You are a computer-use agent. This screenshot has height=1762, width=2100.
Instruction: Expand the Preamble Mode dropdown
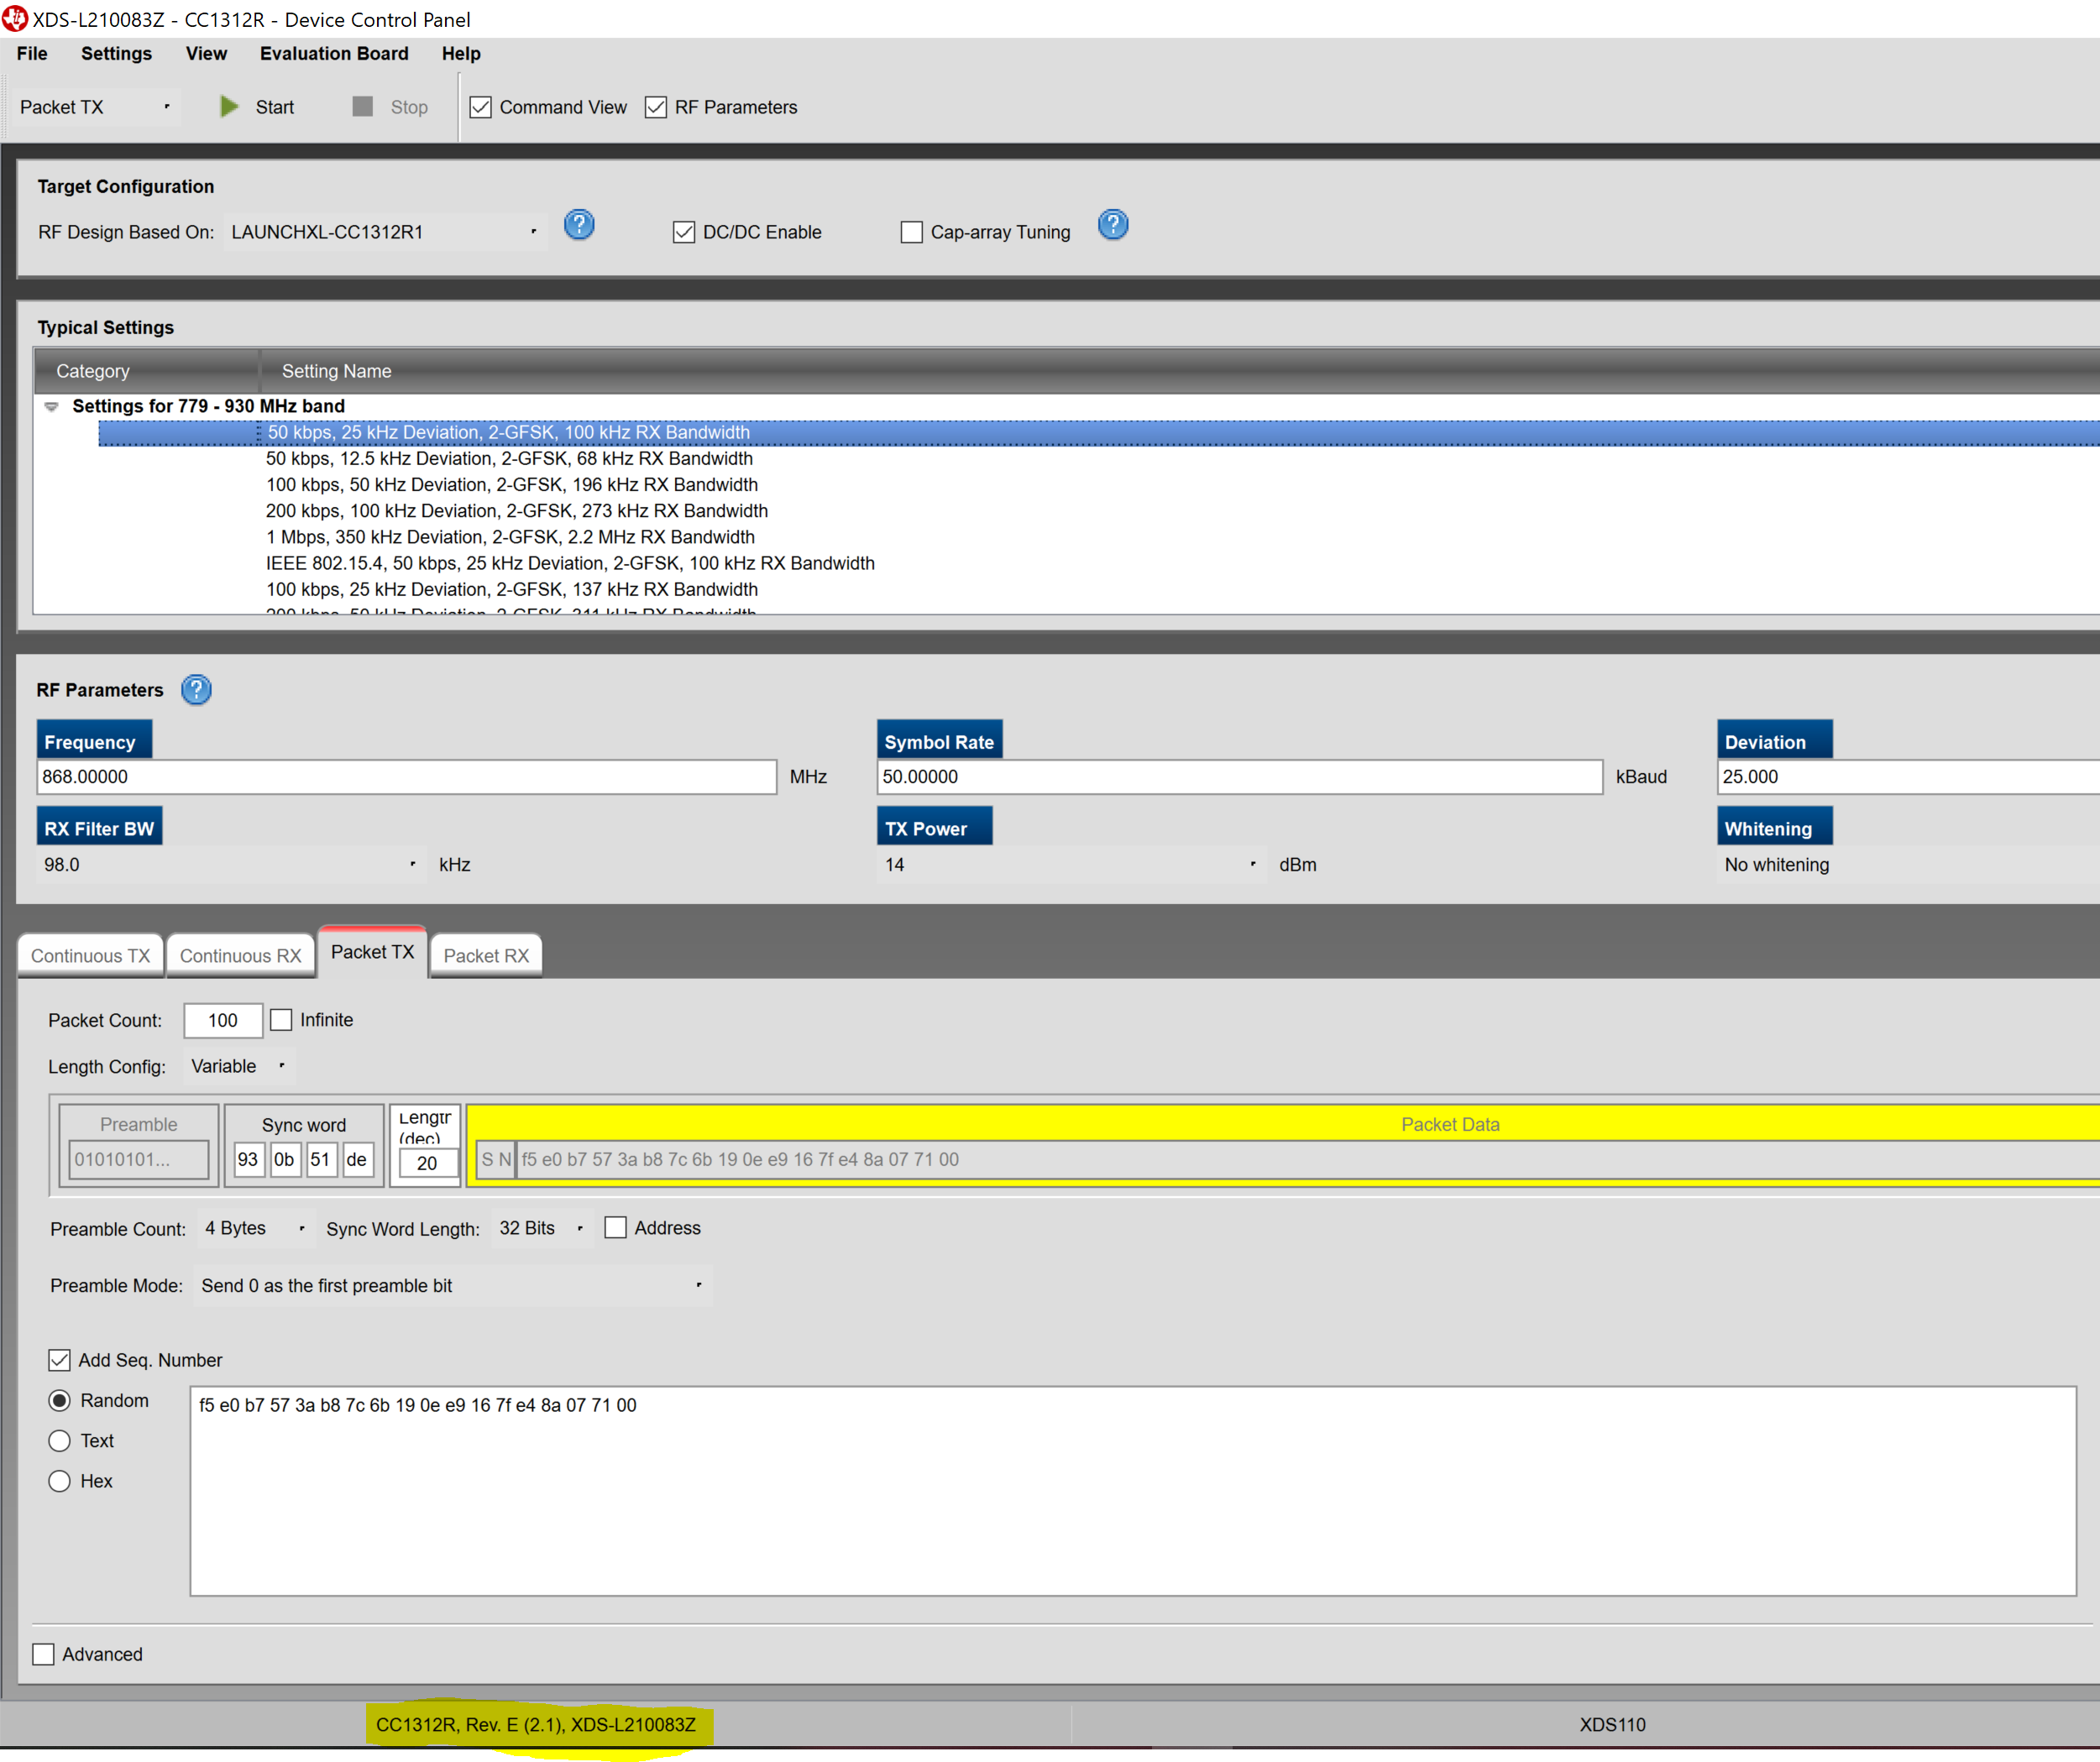click(x=698, y=1286)
